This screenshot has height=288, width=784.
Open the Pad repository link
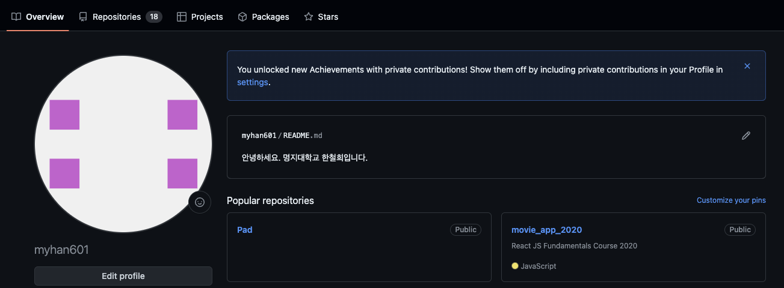(x=245, y=230)
